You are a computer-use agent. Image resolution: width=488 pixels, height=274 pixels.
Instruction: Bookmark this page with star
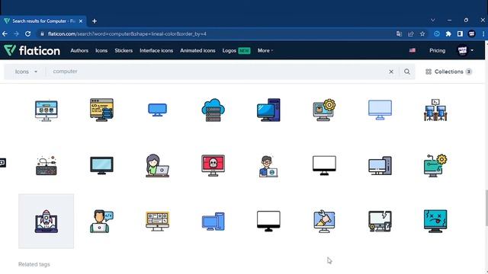click(x=422, y=33)
